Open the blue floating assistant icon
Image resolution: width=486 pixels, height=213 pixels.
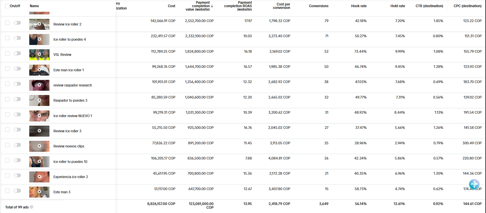coord(474,184)
